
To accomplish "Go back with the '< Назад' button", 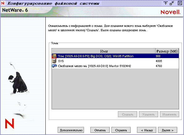I will pos(147,130).
